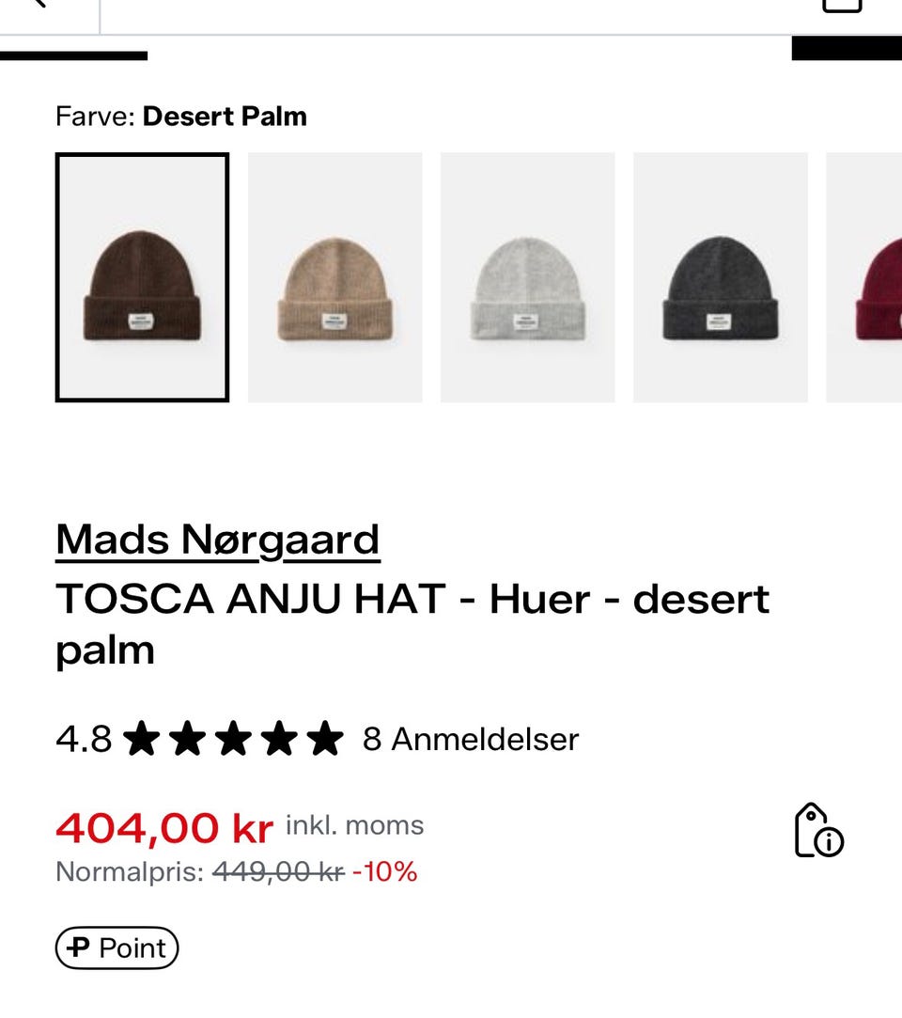Click the Farve: Desert Palm label
This screenshot has width=902, height=1018.
181,117
